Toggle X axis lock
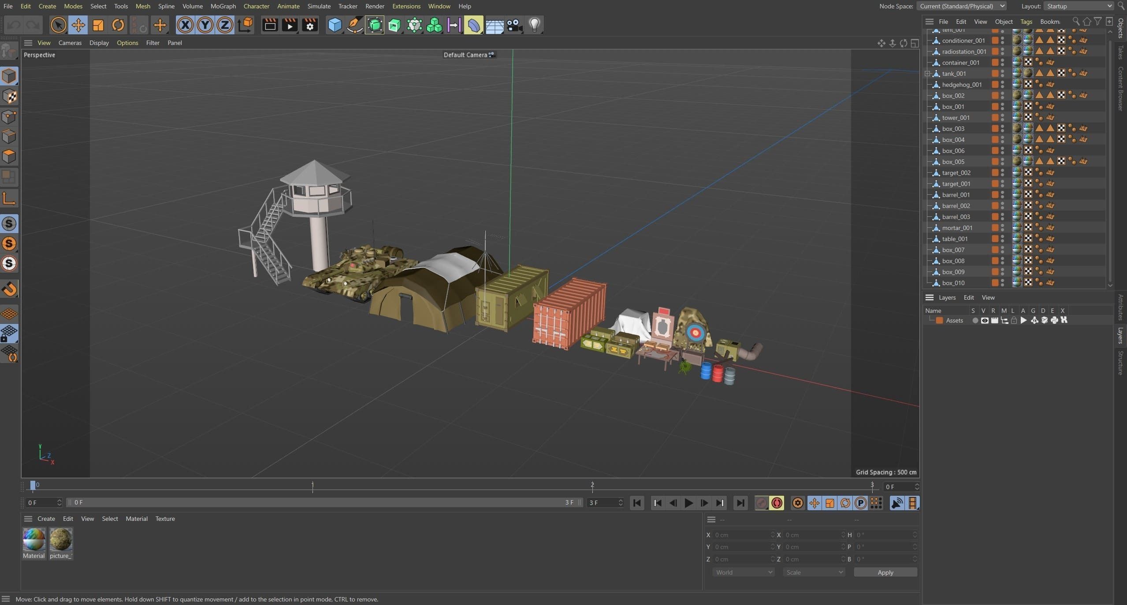Viewport: 1127px width, 605px height. click(x=185, y=25)
